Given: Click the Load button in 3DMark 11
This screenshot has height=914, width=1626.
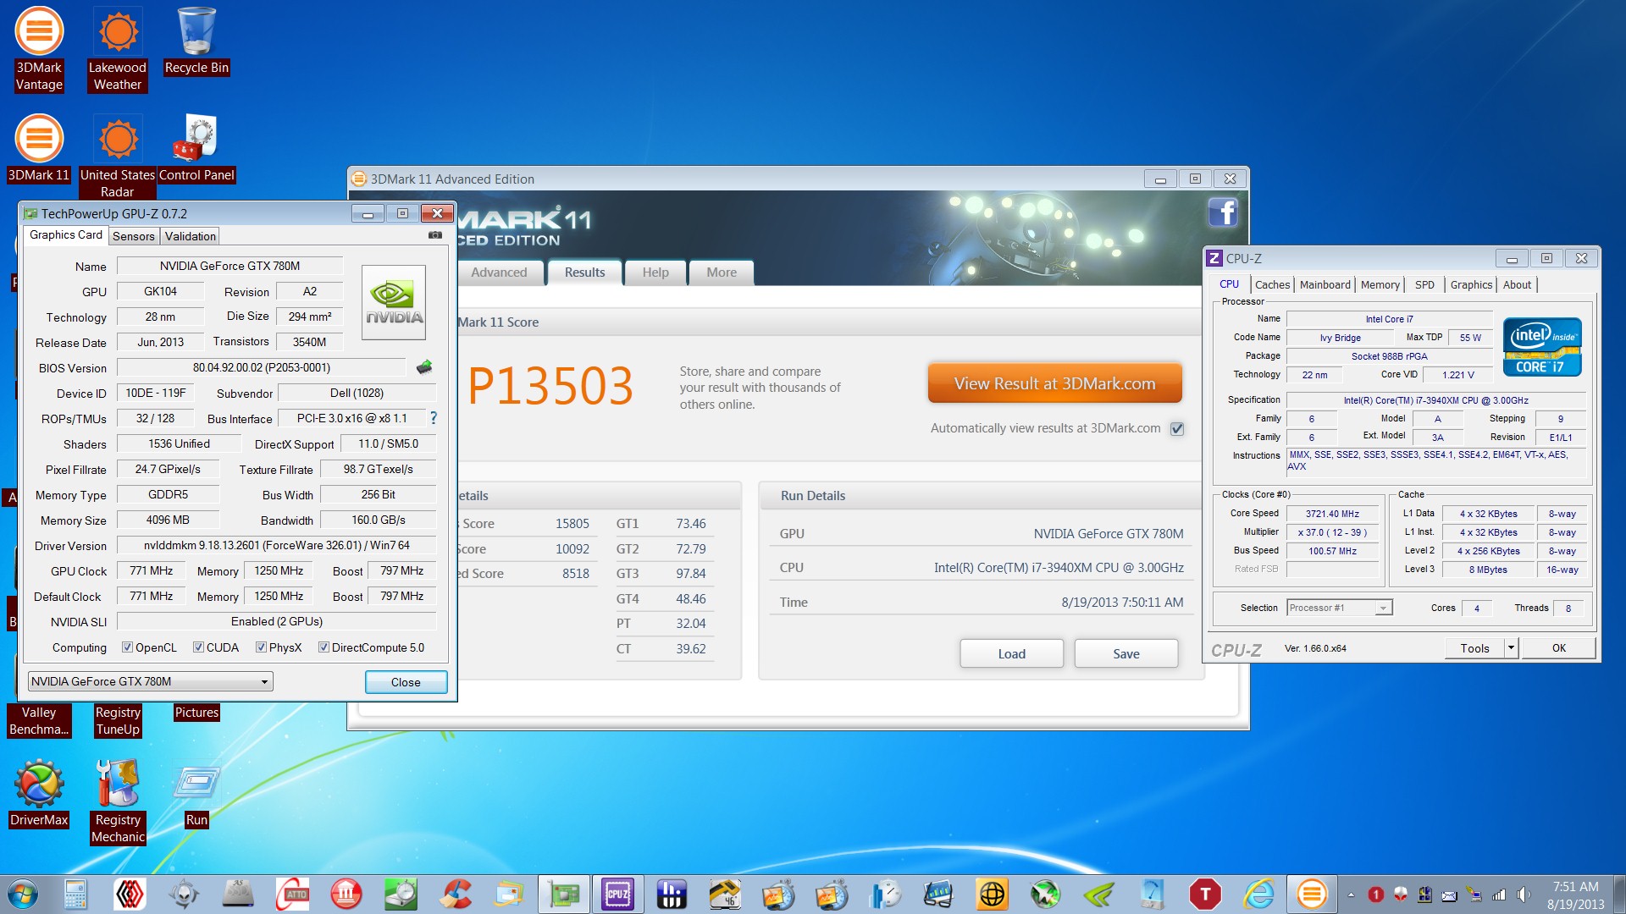Looking at the screenshot, I should point(1011,653).
